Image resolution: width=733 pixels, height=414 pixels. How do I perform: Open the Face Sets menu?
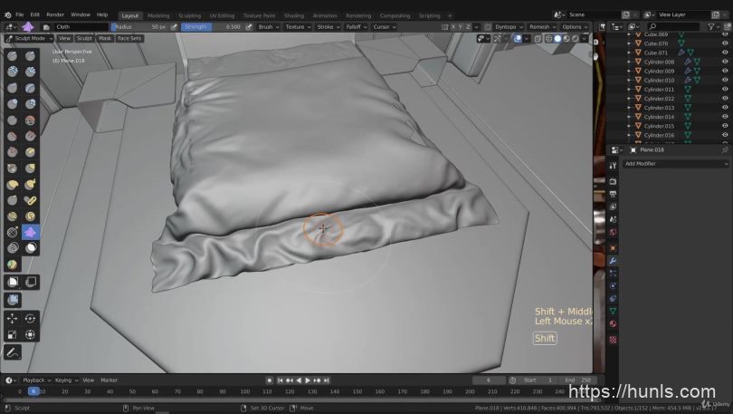[129, 38]
